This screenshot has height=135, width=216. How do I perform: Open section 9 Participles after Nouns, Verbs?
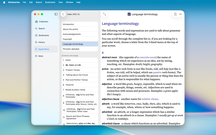point(80,103)
